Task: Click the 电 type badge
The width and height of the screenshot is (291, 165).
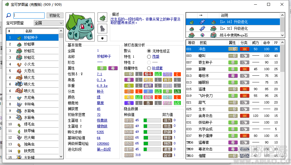Action: (129, 97)
